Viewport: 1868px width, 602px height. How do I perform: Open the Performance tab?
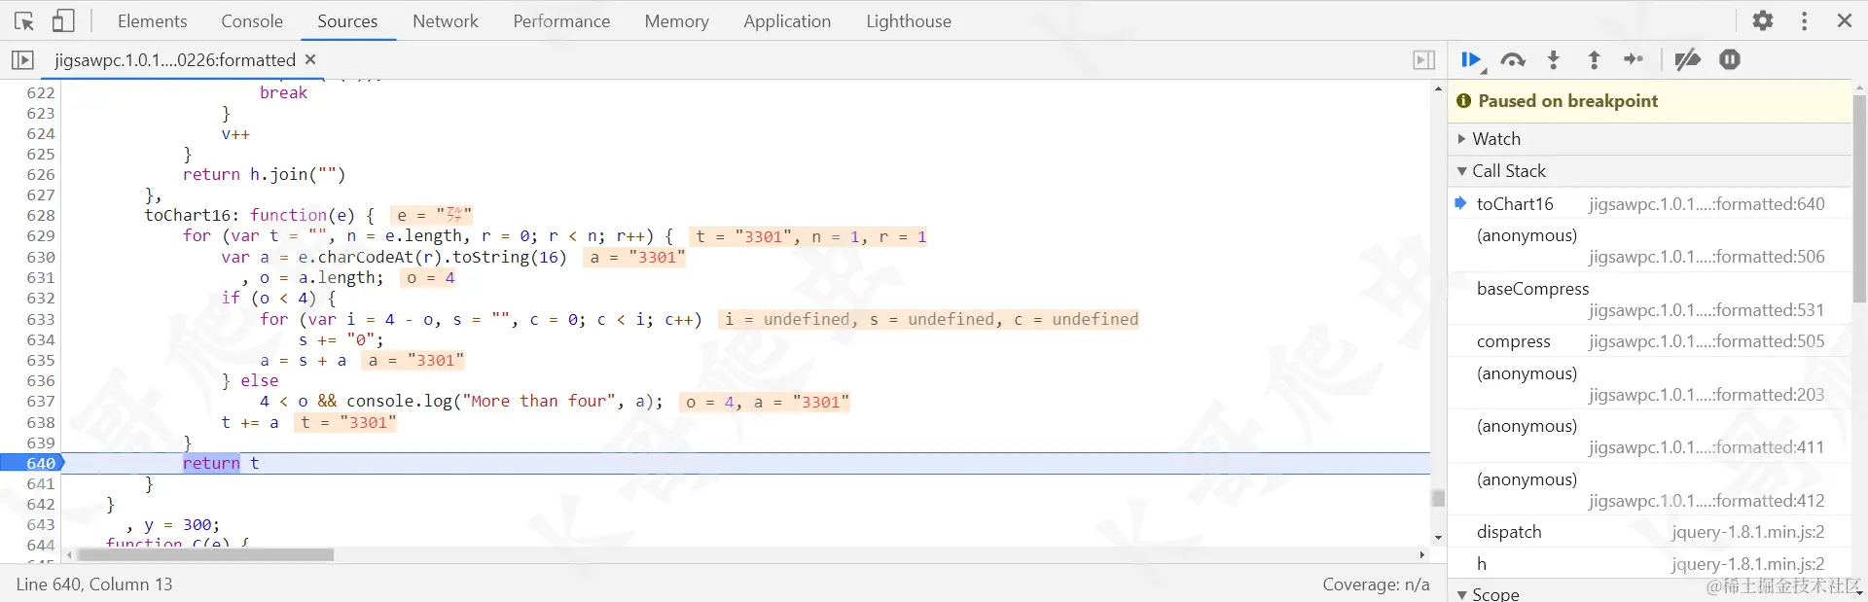561,20
